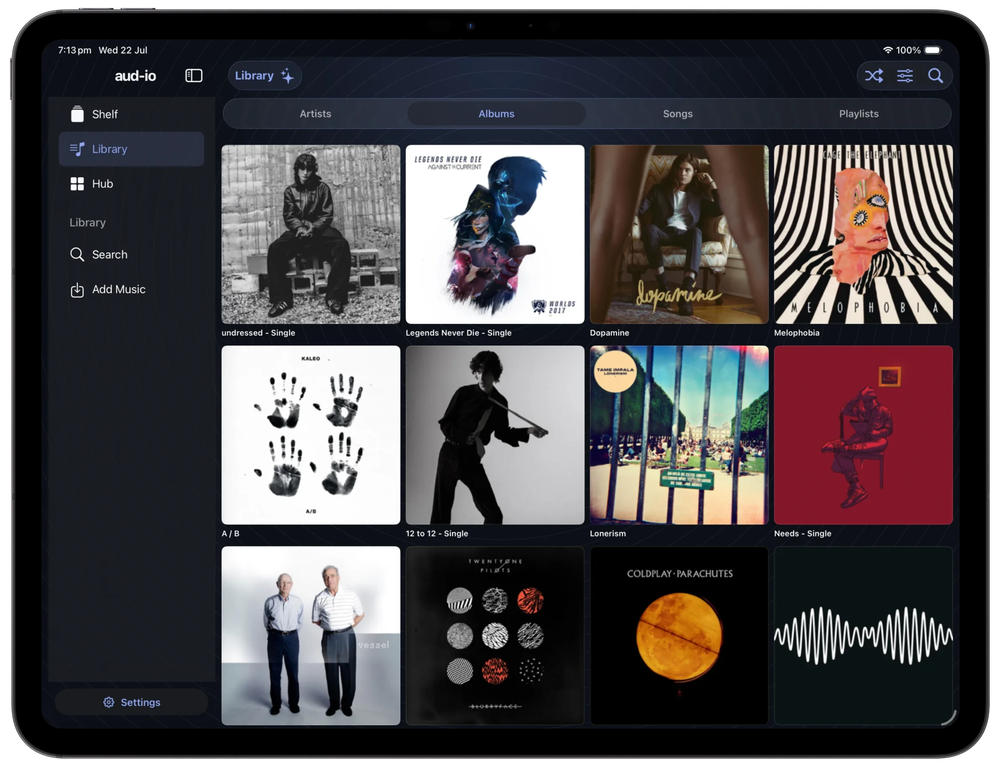Click the 'Lonerism' title text
This screenshot has width=1001, height=768.
[608, 534]
